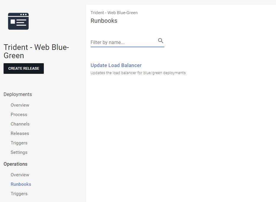The image size is (276, 202).
Task: Click the CREATE RELEASE button
Action: coord(23,68)
